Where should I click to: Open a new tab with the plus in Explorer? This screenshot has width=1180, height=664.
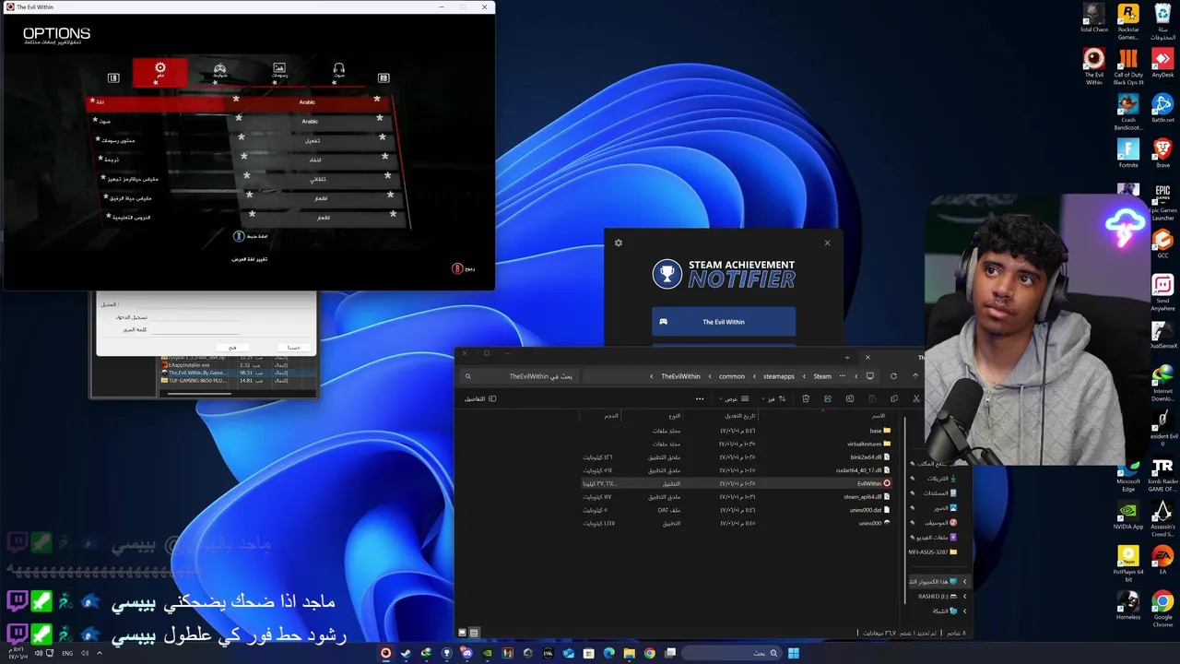(847, 357)
